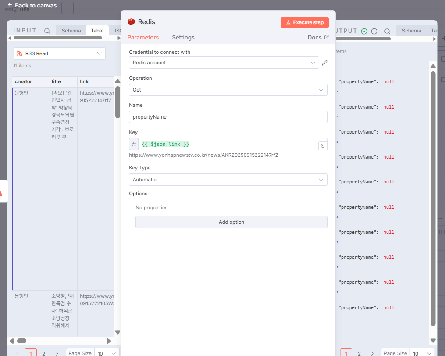
Task: Go back to canvas via arrow
Action: pyautogui.click(x=10, y=5)
